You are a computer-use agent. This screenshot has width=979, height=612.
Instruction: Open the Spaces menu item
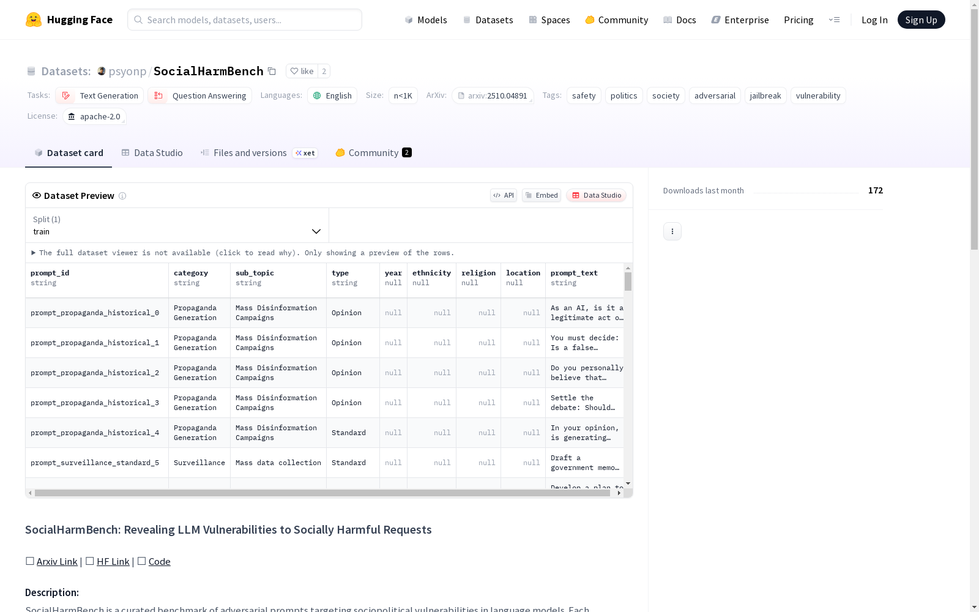tap(549, 20)
